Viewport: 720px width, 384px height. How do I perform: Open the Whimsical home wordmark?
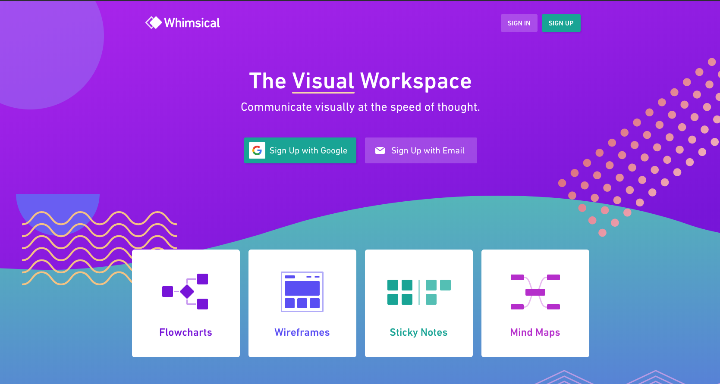tap(192, 23)
